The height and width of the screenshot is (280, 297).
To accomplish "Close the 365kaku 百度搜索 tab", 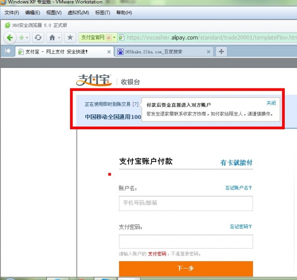I will (208, 52).
